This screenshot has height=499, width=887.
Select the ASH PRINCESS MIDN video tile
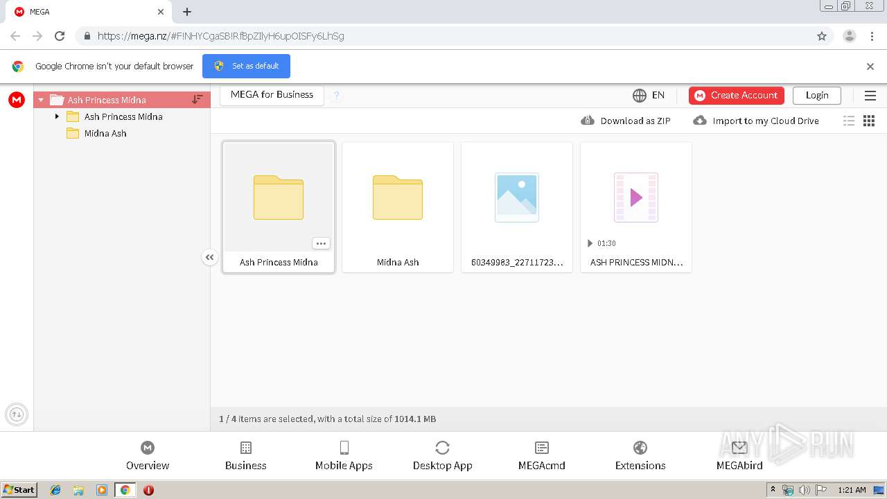[x=636, y=207]
